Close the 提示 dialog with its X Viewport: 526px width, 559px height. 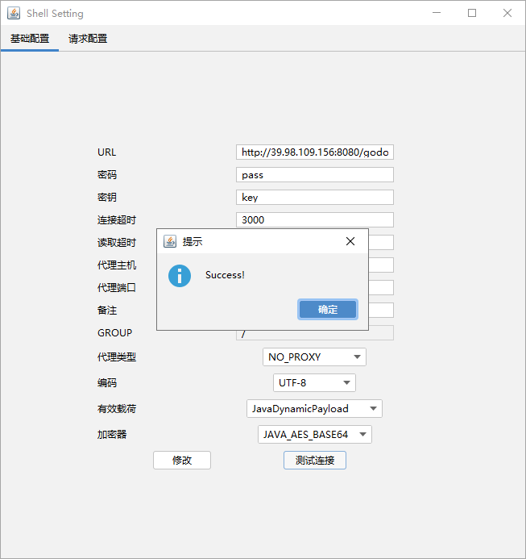(350, 241)
